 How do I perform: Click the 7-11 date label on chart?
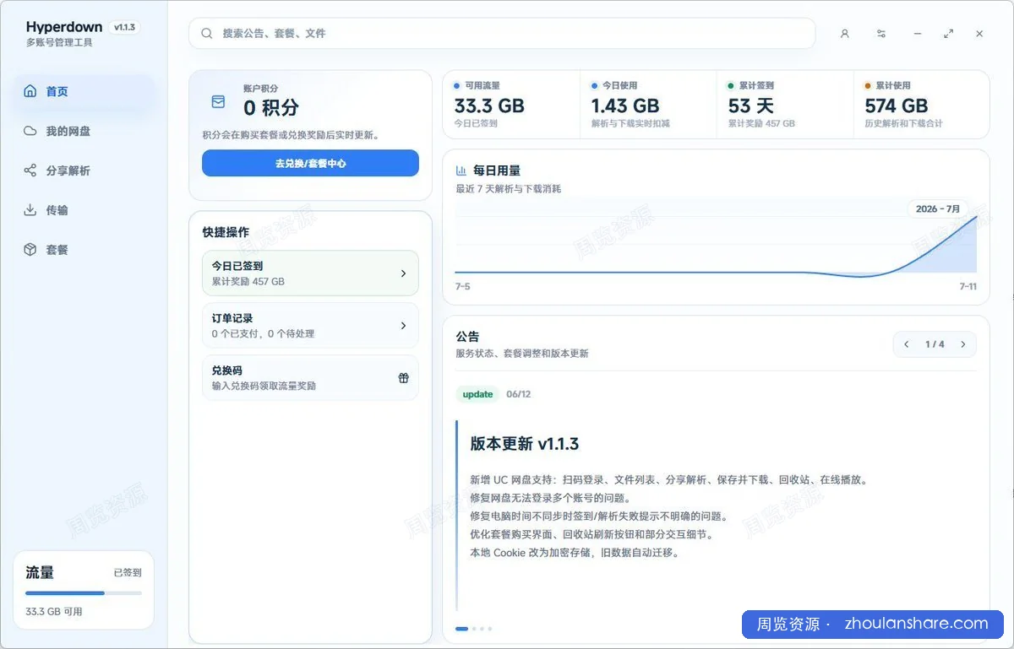(968, 287)
